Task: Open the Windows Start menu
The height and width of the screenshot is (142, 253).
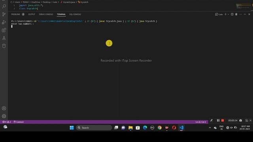Action: [72, 128]
